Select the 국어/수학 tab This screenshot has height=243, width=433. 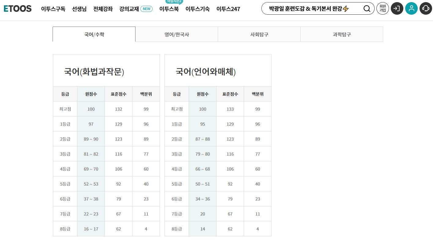94,34
